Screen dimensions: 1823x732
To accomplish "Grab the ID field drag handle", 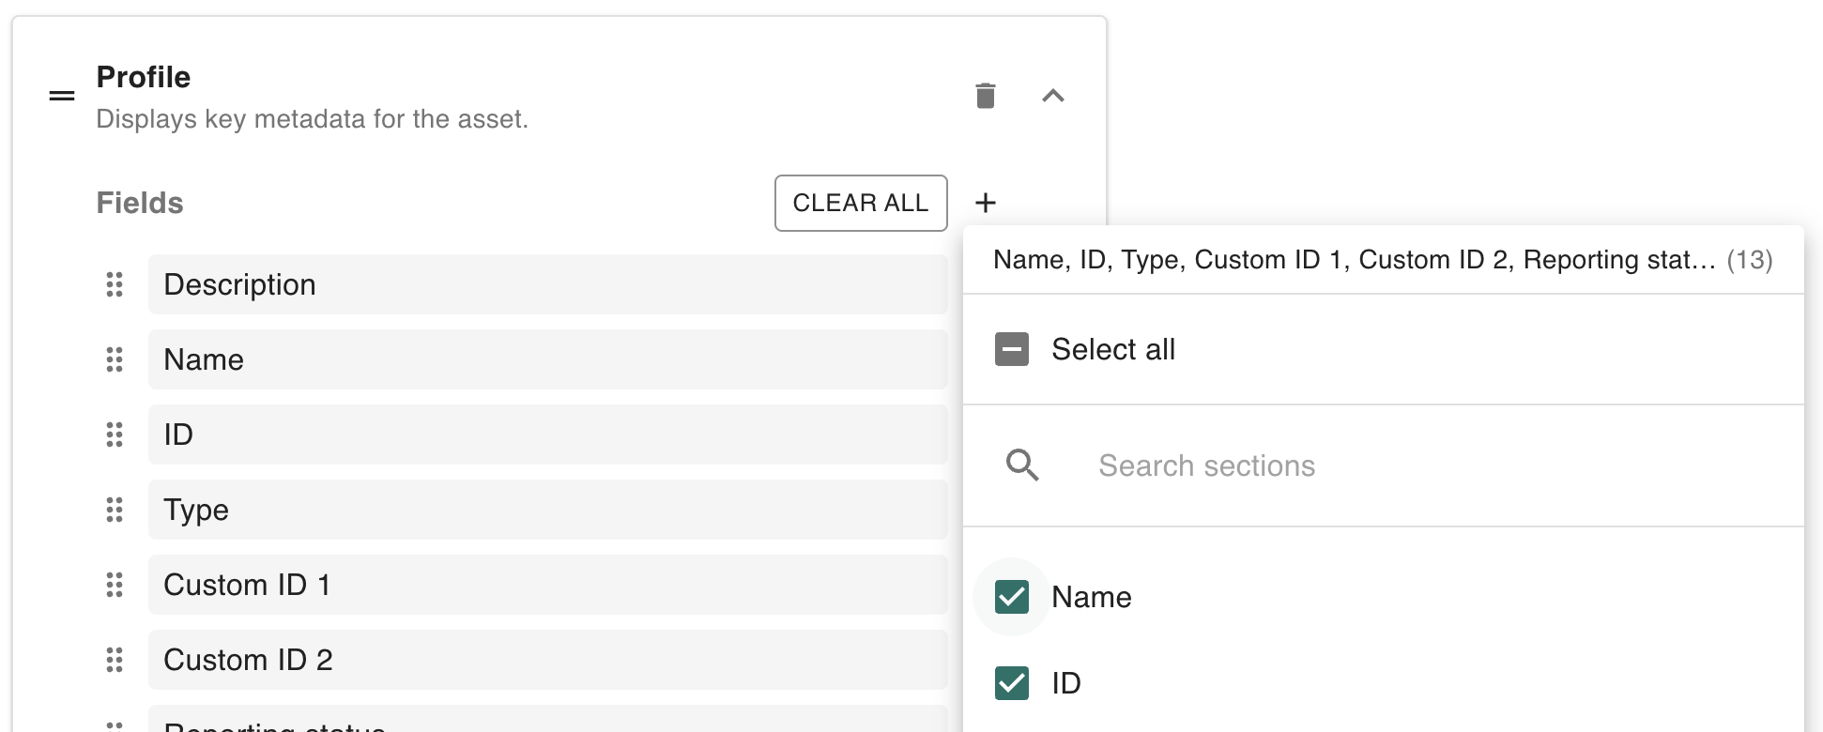I will pos(115,435).
